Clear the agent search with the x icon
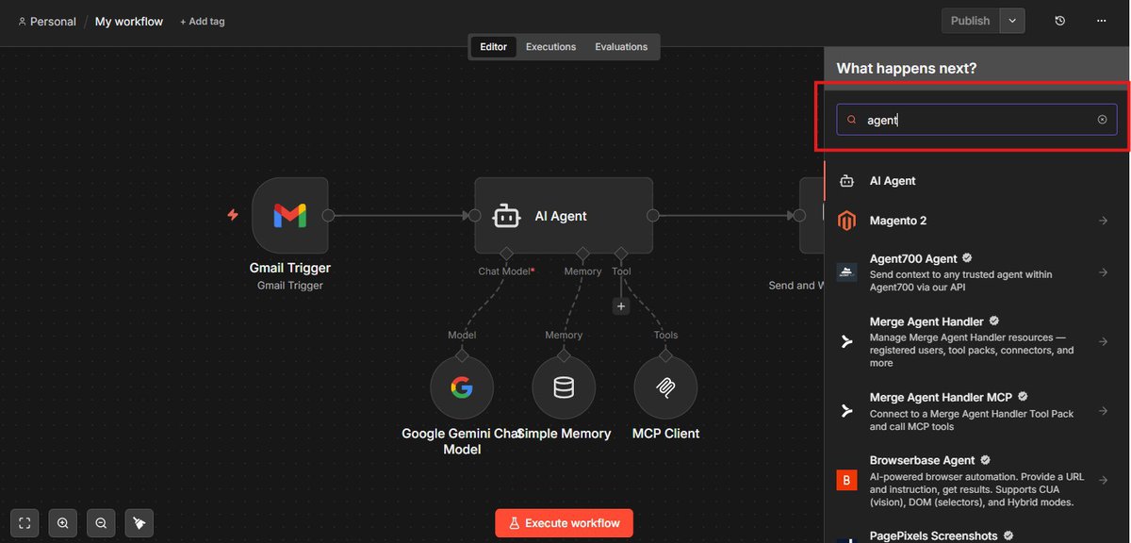This screenshot has height=543, width=1131. tap(1102, 120)
